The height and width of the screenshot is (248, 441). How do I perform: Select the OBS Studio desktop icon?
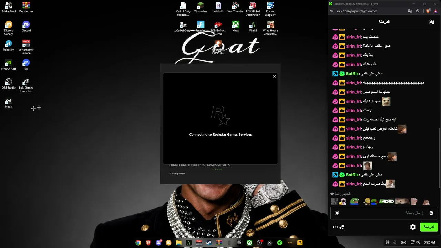click(9, 84)
